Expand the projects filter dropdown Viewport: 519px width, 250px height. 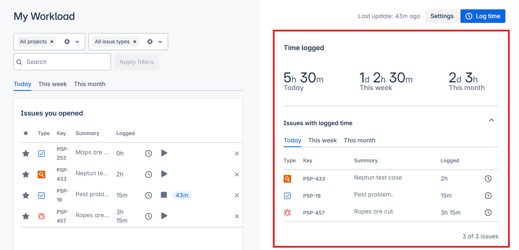pos(77,42)
